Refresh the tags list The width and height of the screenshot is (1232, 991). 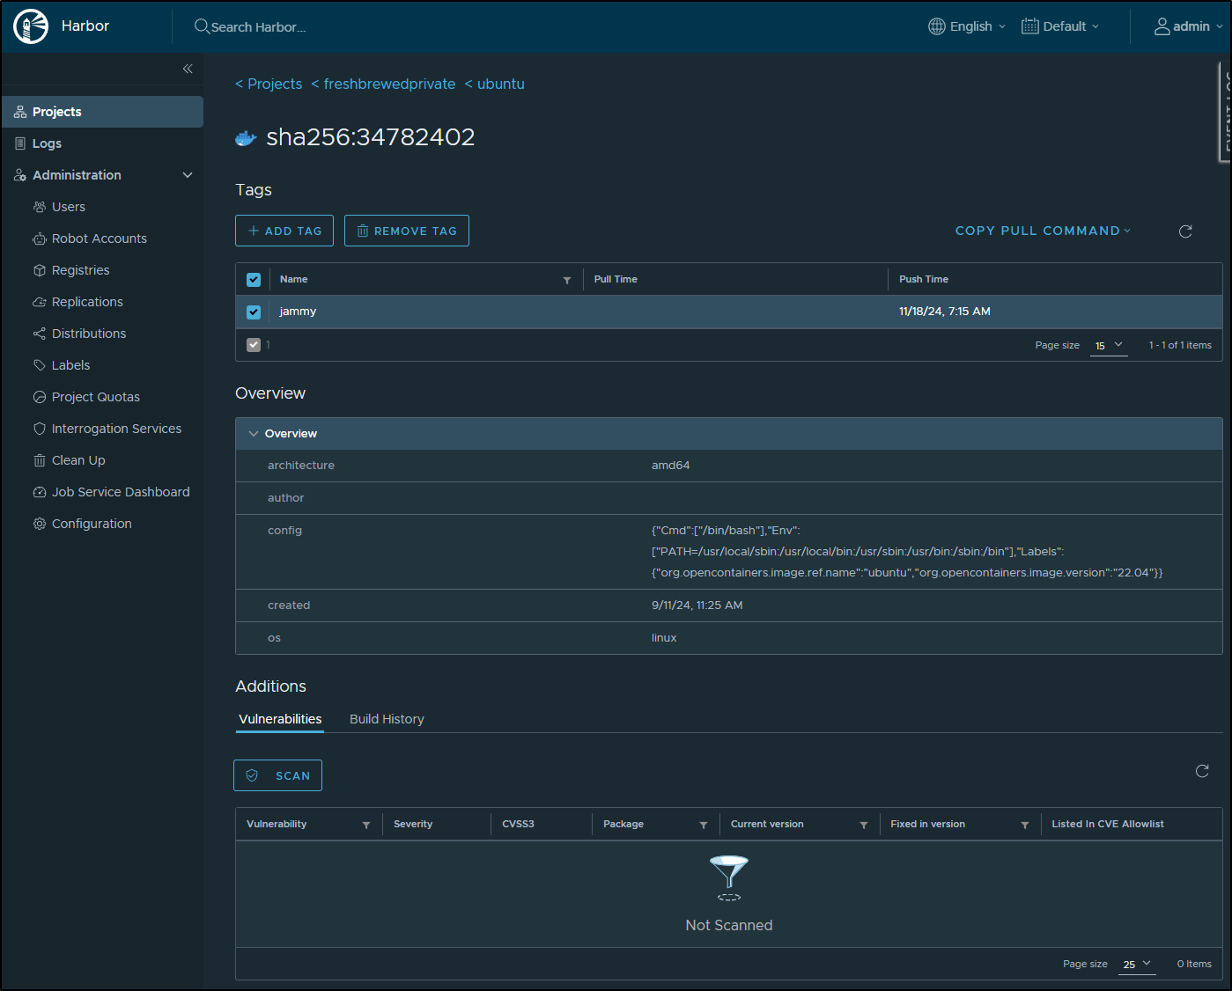[1185, 231]
